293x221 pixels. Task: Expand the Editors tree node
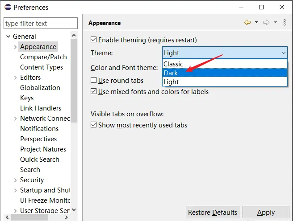(x=16, y=78)
